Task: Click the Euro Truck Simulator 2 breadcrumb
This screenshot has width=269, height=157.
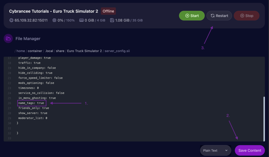Action: [x=84, y=51]
